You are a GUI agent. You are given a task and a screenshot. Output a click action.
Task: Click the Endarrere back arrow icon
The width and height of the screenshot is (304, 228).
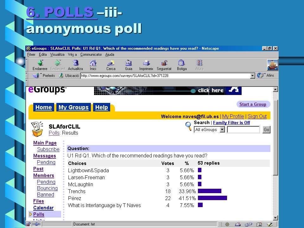[40, 63]
